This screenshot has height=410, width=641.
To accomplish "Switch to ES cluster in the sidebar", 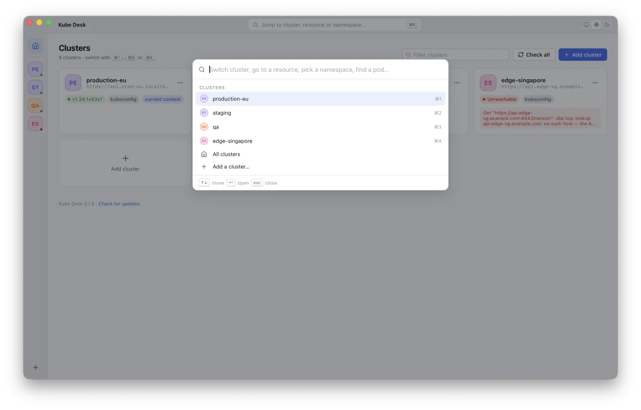I will [35, 123].
